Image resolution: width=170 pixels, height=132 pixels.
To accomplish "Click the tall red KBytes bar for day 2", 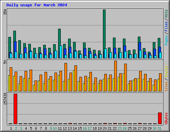I will (x=15, y=109).
